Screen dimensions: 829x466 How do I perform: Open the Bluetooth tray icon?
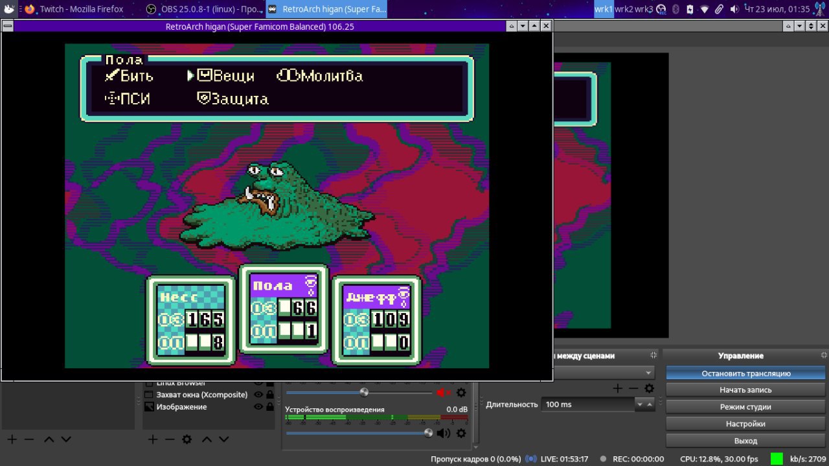(x=676, y=9)
